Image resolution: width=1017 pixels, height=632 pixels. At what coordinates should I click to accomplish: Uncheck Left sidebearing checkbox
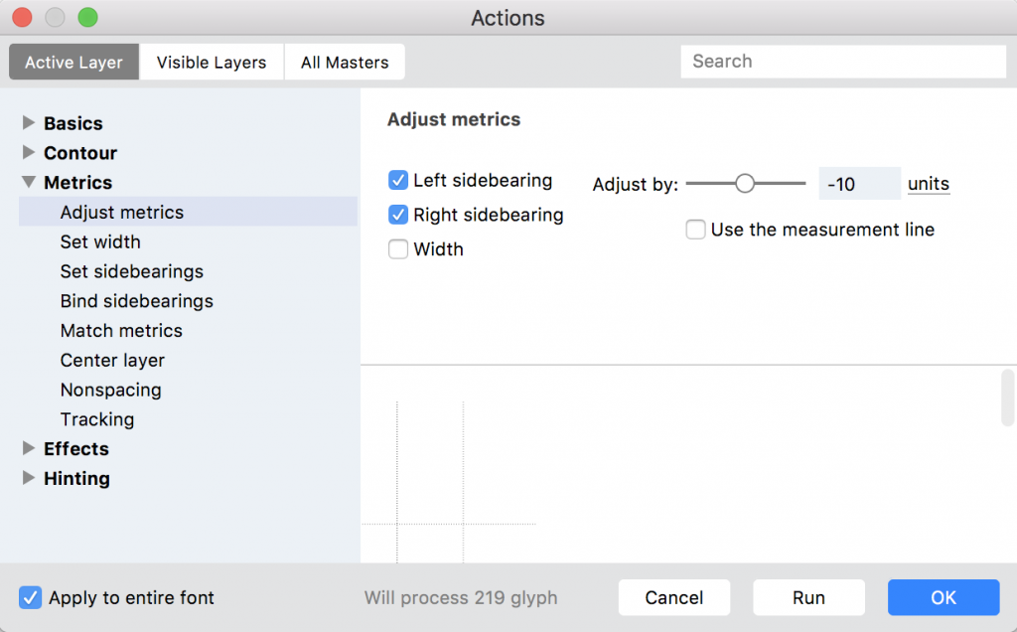click(x=398, y=181)
